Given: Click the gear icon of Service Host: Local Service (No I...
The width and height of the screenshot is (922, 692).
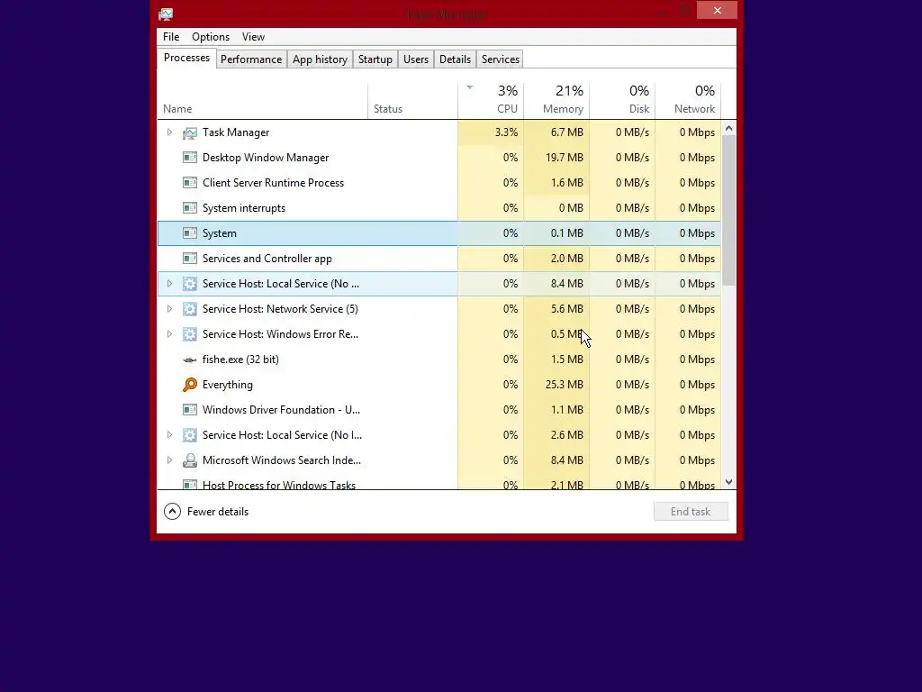Looking at the screenshot, I should [189, 435].
